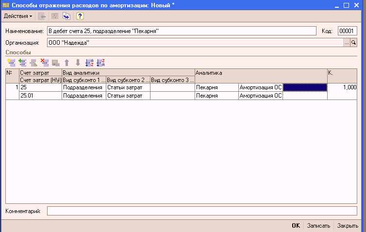Click the Комментарий input field
The height and width of the screenshot is (232, 366).
[x=201, y=211]
